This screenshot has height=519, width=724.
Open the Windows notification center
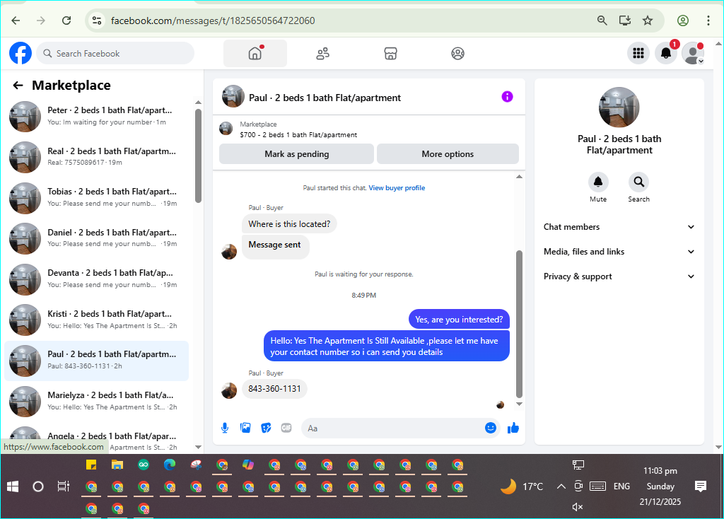point(701,486)
